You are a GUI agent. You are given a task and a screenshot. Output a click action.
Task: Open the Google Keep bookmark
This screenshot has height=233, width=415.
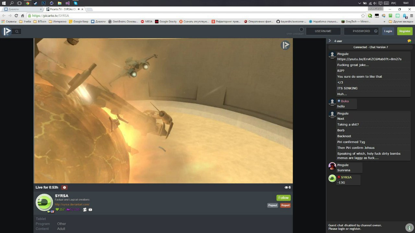pyautogui.click(x=78, y=22)
